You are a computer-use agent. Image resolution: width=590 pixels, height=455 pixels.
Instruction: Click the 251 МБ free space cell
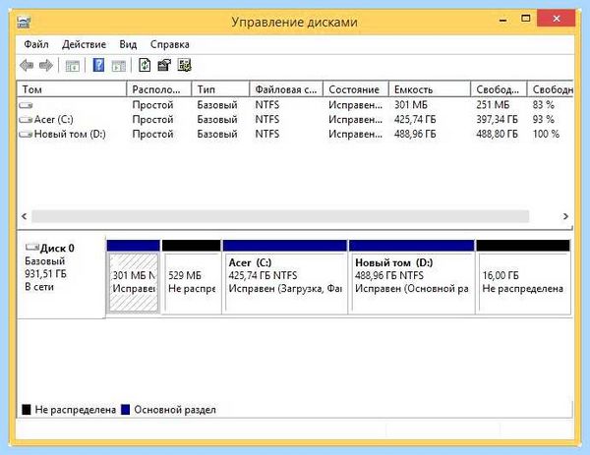493,105
